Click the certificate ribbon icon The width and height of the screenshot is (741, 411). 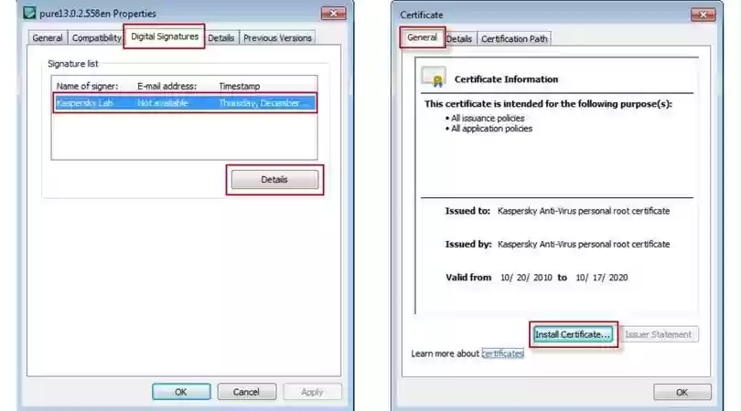[435, 78]
